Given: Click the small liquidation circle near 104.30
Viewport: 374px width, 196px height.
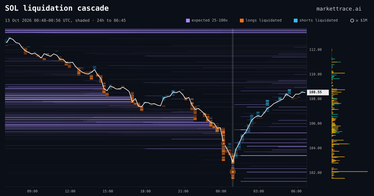Looking at the screenshot, I should 223,144.
